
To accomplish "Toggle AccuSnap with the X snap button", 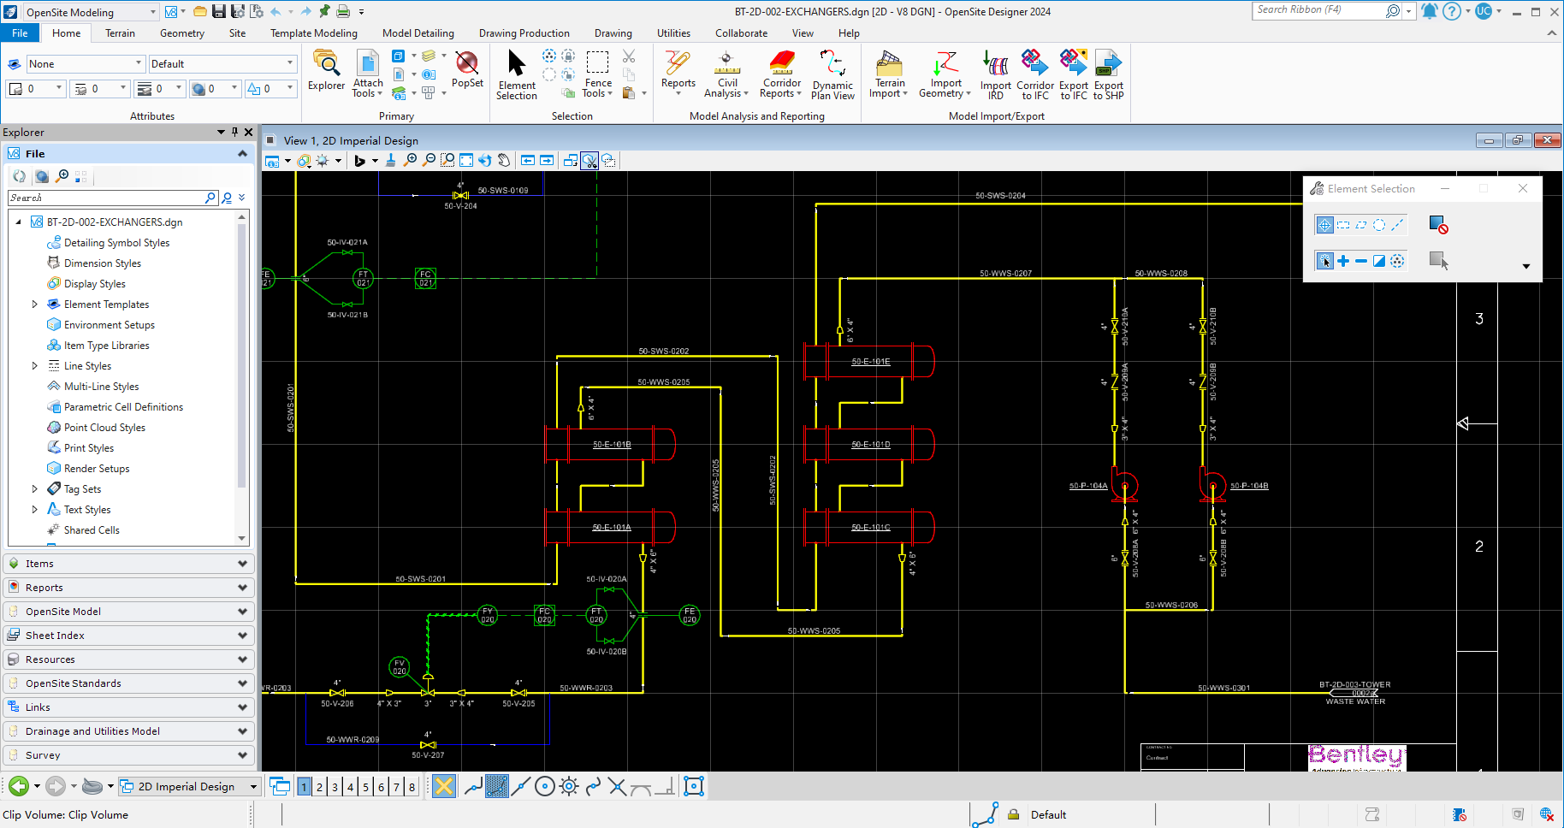I will [x=443, y=786].
